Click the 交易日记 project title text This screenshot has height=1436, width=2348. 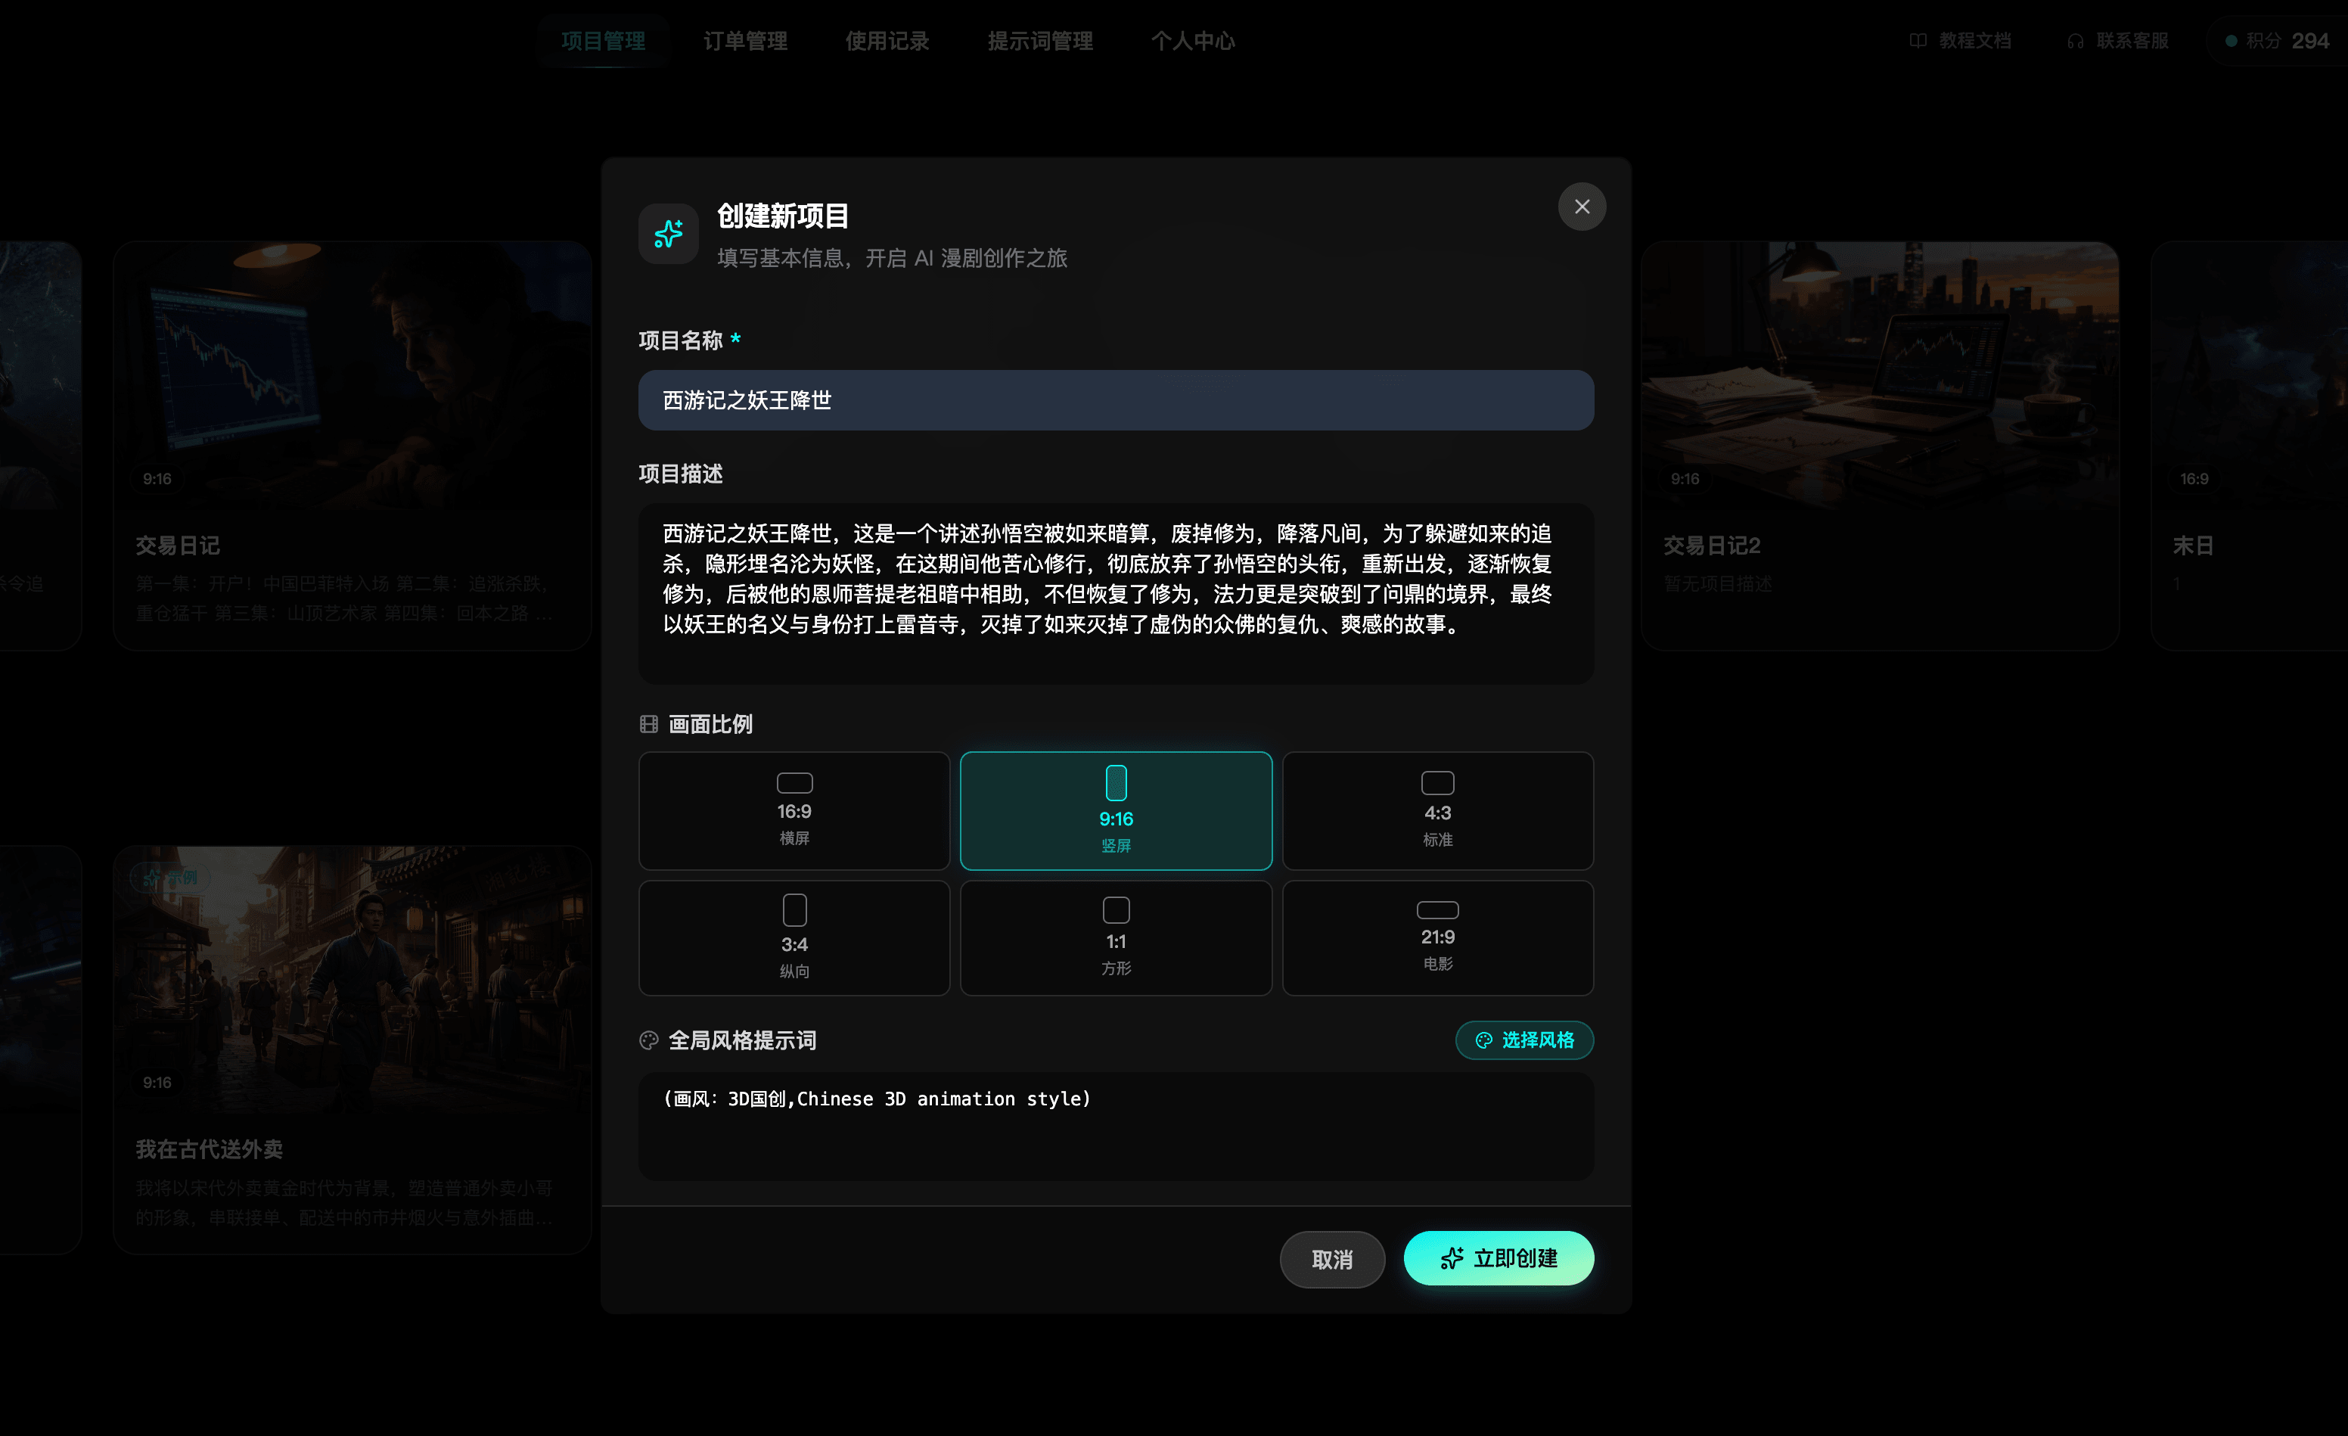pos(177,546)
